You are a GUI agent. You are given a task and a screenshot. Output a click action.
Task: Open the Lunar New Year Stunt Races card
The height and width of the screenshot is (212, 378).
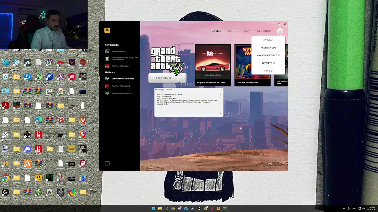(252, 65)
